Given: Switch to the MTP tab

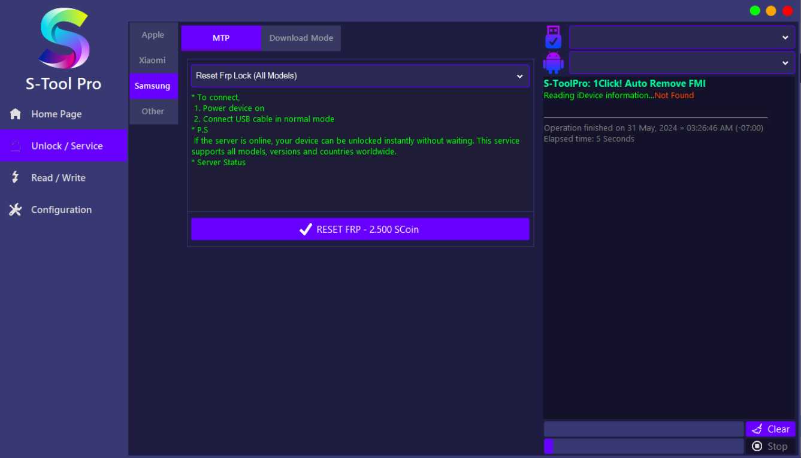Looking at the screenshot, I should pyautogui.click(x=221, y=38).
